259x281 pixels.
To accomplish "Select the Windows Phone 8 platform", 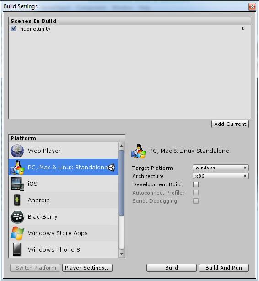I will (63, 249).
